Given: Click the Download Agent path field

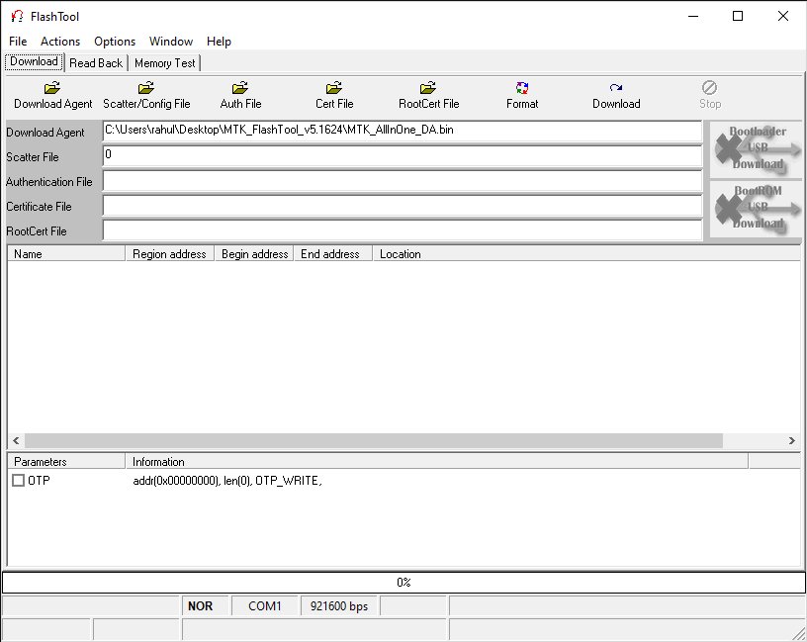Looking at the screenshot, I should 403,132.
